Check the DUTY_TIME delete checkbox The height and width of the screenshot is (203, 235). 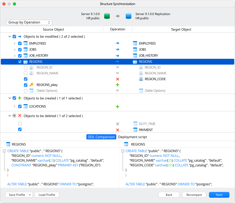pos(20,124)
